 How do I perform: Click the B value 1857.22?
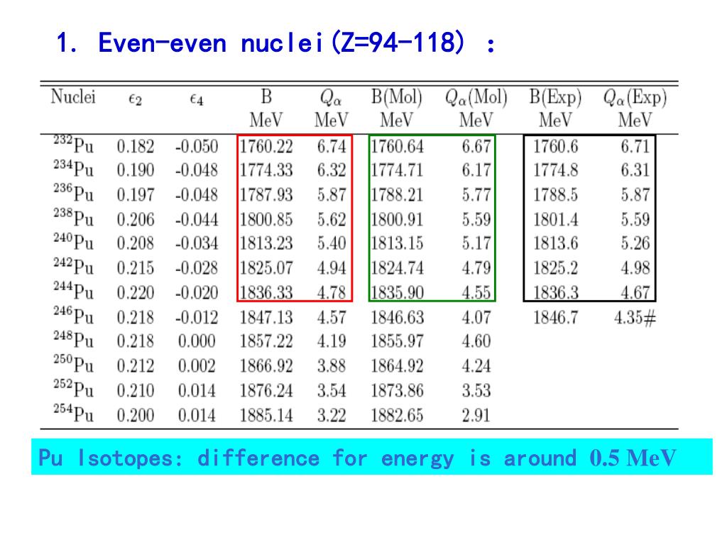(x=266, y=341)
